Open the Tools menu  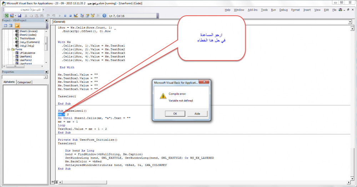pos(264,10)
